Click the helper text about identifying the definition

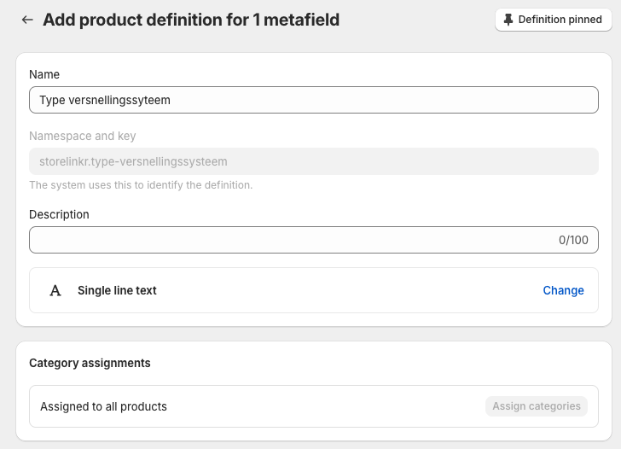(141, 184)
